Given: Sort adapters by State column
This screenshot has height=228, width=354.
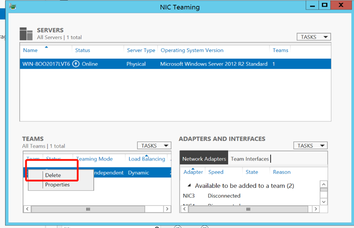Looking at the screenshot, I should (x=252, y=172).
